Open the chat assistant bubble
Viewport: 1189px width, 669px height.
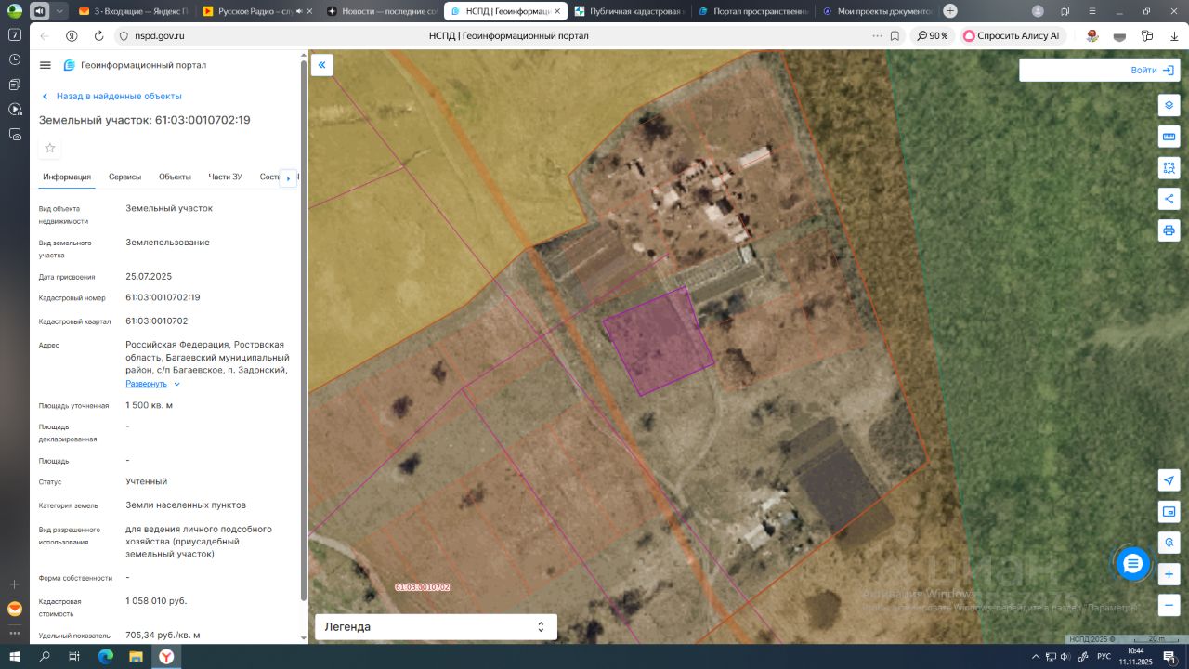[1133, 563]
